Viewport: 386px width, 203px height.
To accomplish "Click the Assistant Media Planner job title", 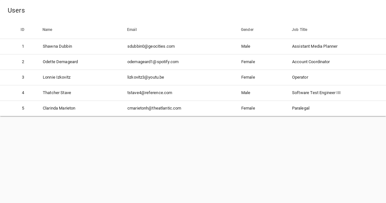I will [x=315, y=46].
